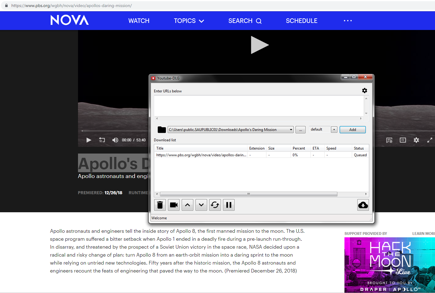Click inside the Enter URLs text box
Image resolution: width=435 pixels, height=293 pixels.
point(259,106)
